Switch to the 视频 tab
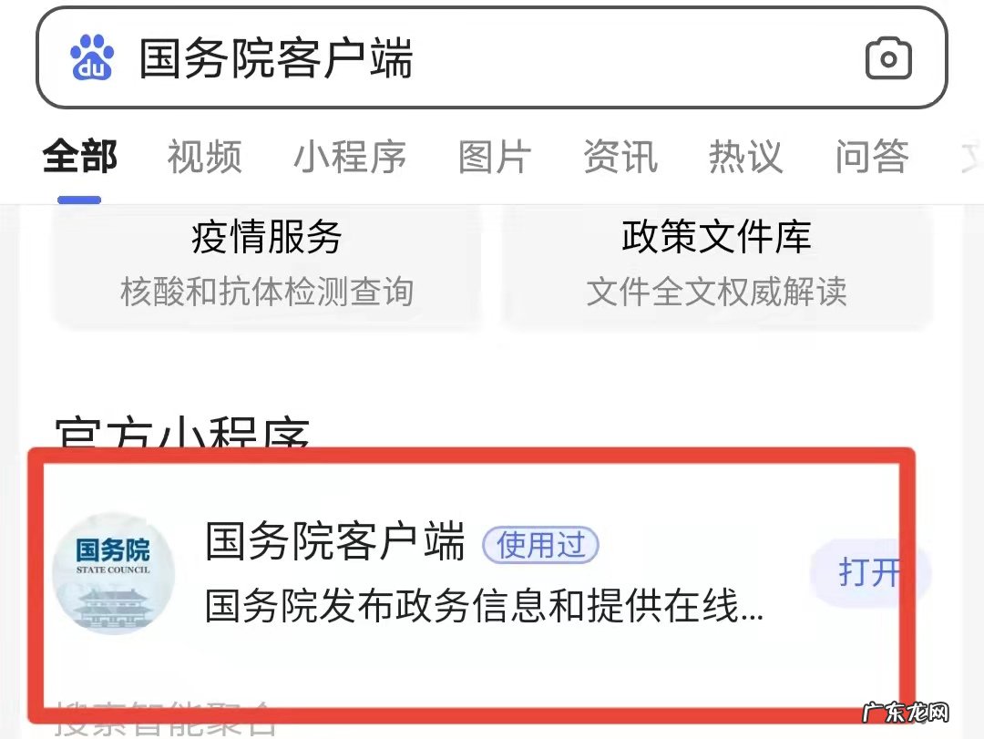This screenshot has height=739, width=984. click(205, 157)
